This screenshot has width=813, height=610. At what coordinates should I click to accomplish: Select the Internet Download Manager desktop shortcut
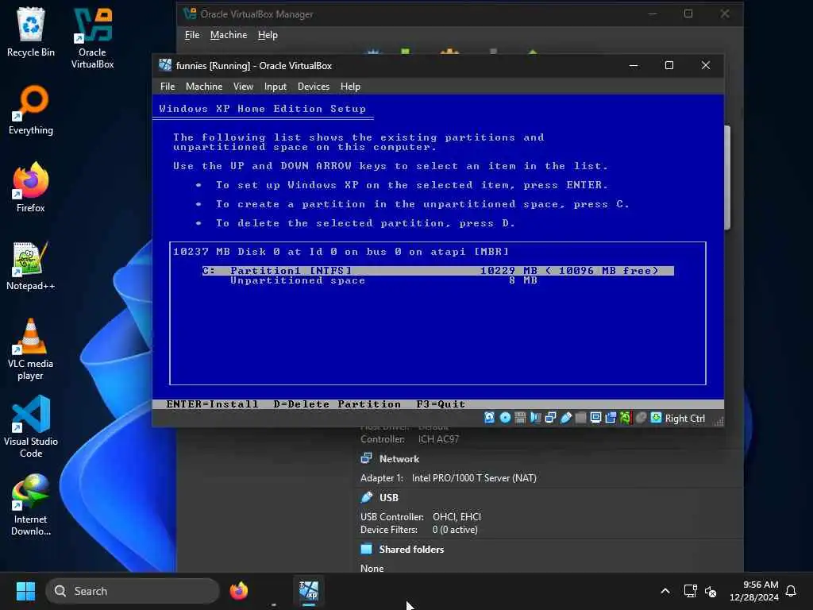[31, 504]
